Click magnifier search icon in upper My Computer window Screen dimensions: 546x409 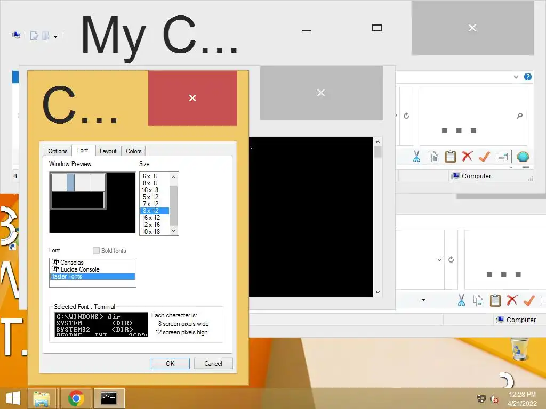[x=519, y=116]
